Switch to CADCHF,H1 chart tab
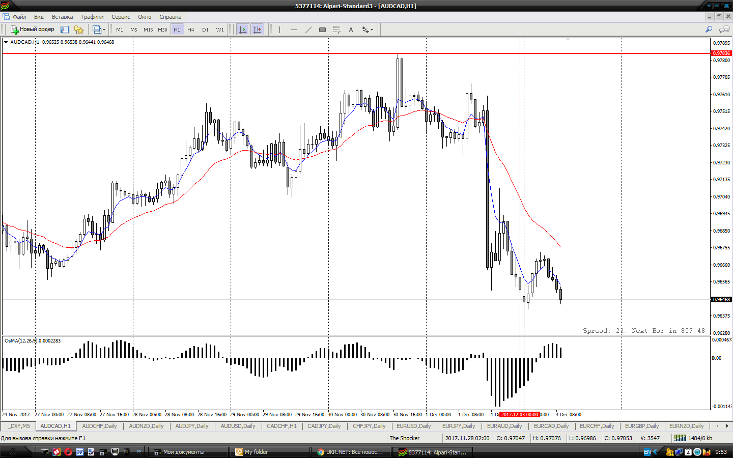Image resolution: width=733 pixels, height=458 pixels. tap(281, 426)
